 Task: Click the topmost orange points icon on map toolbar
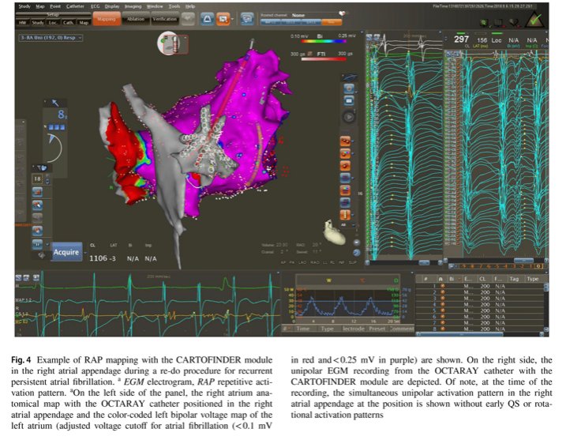tap(345, 141)
